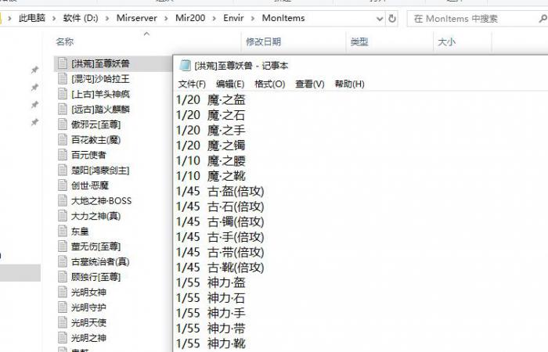The image size is (548, 352).
Task: Place cursor on line 1/55 神力·靴
Action: point(211,343)
